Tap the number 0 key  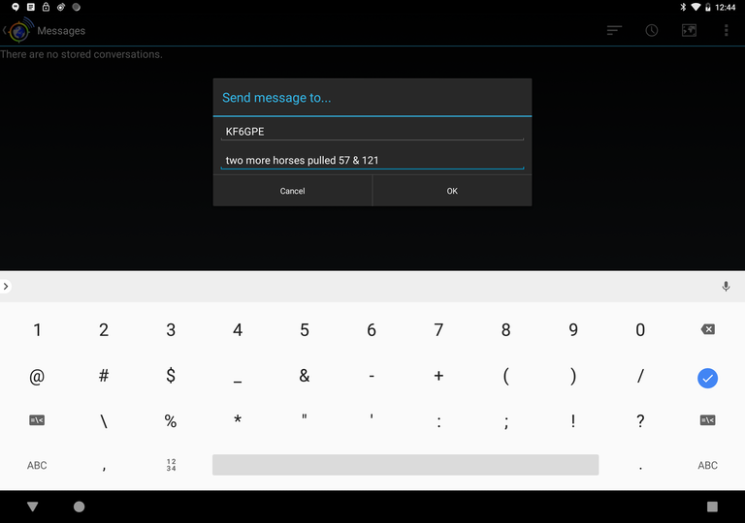tap(640, 330)
